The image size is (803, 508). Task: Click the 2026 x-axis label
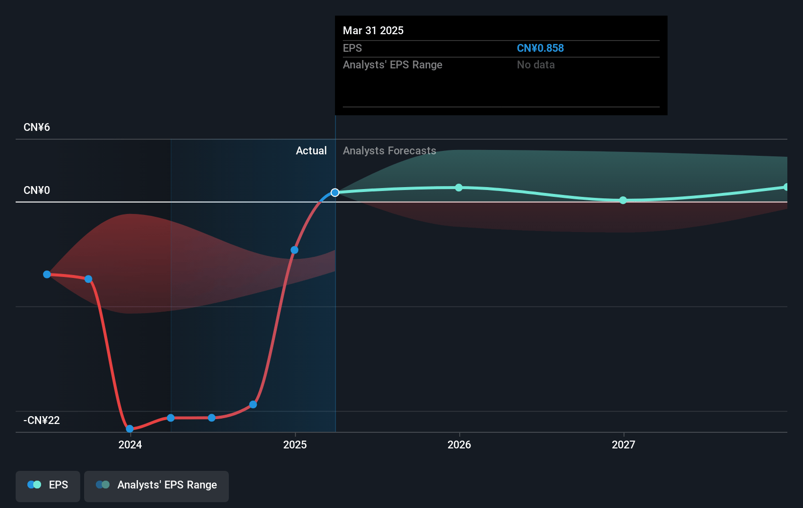[459, 444]
